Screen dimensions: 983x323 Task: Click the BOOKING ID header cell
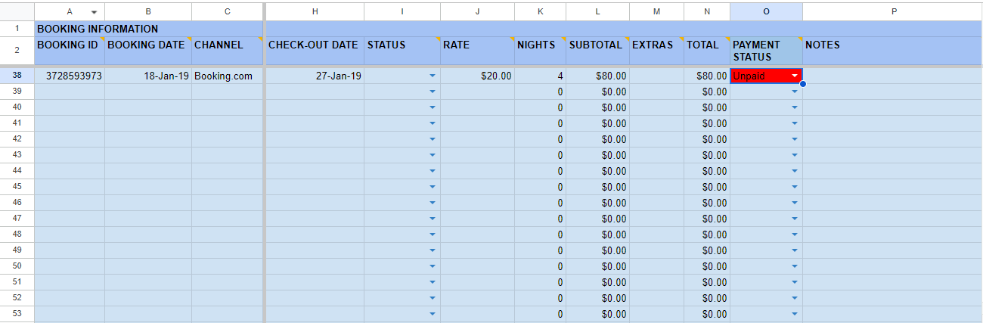70,51
